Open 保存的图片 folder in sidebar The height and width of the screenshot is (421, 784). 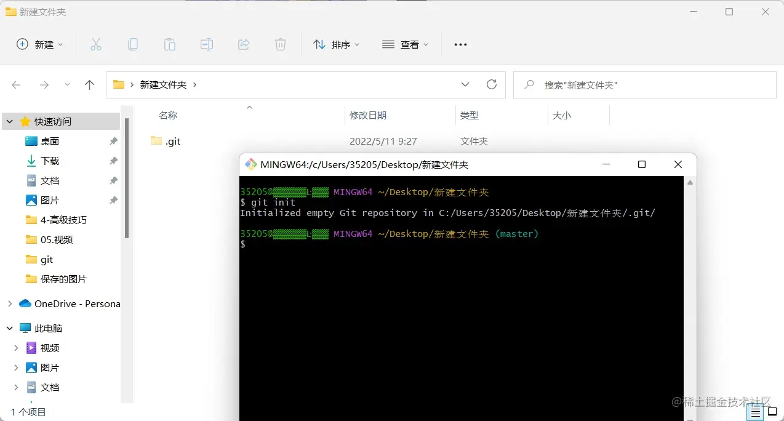[x=63, y=279]
